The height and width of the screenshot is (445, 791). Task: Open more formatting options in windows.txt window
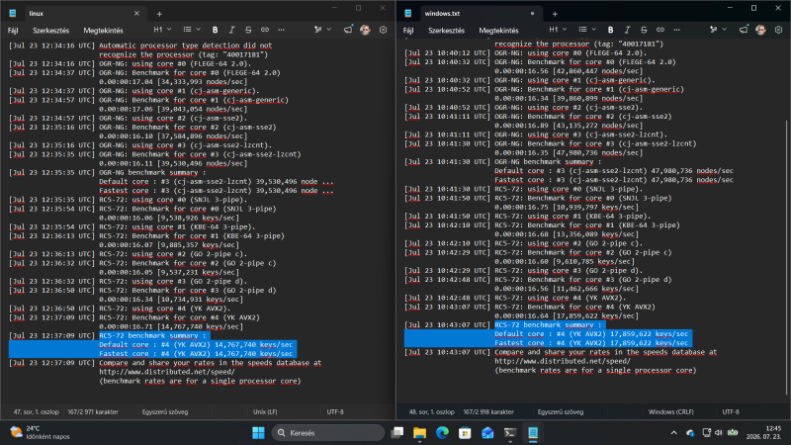(x=677, y=30)
